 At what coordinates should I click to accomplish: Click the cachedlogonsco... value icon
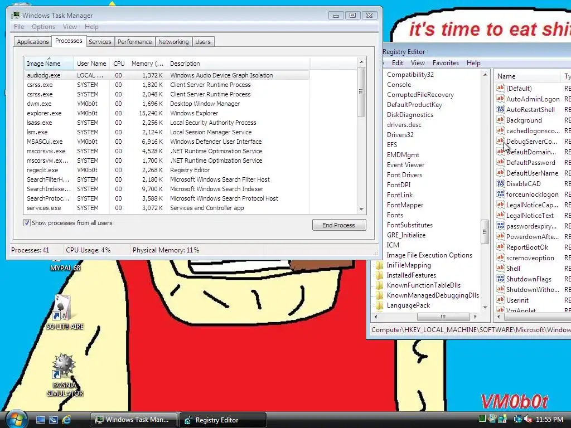click(501, 130)
